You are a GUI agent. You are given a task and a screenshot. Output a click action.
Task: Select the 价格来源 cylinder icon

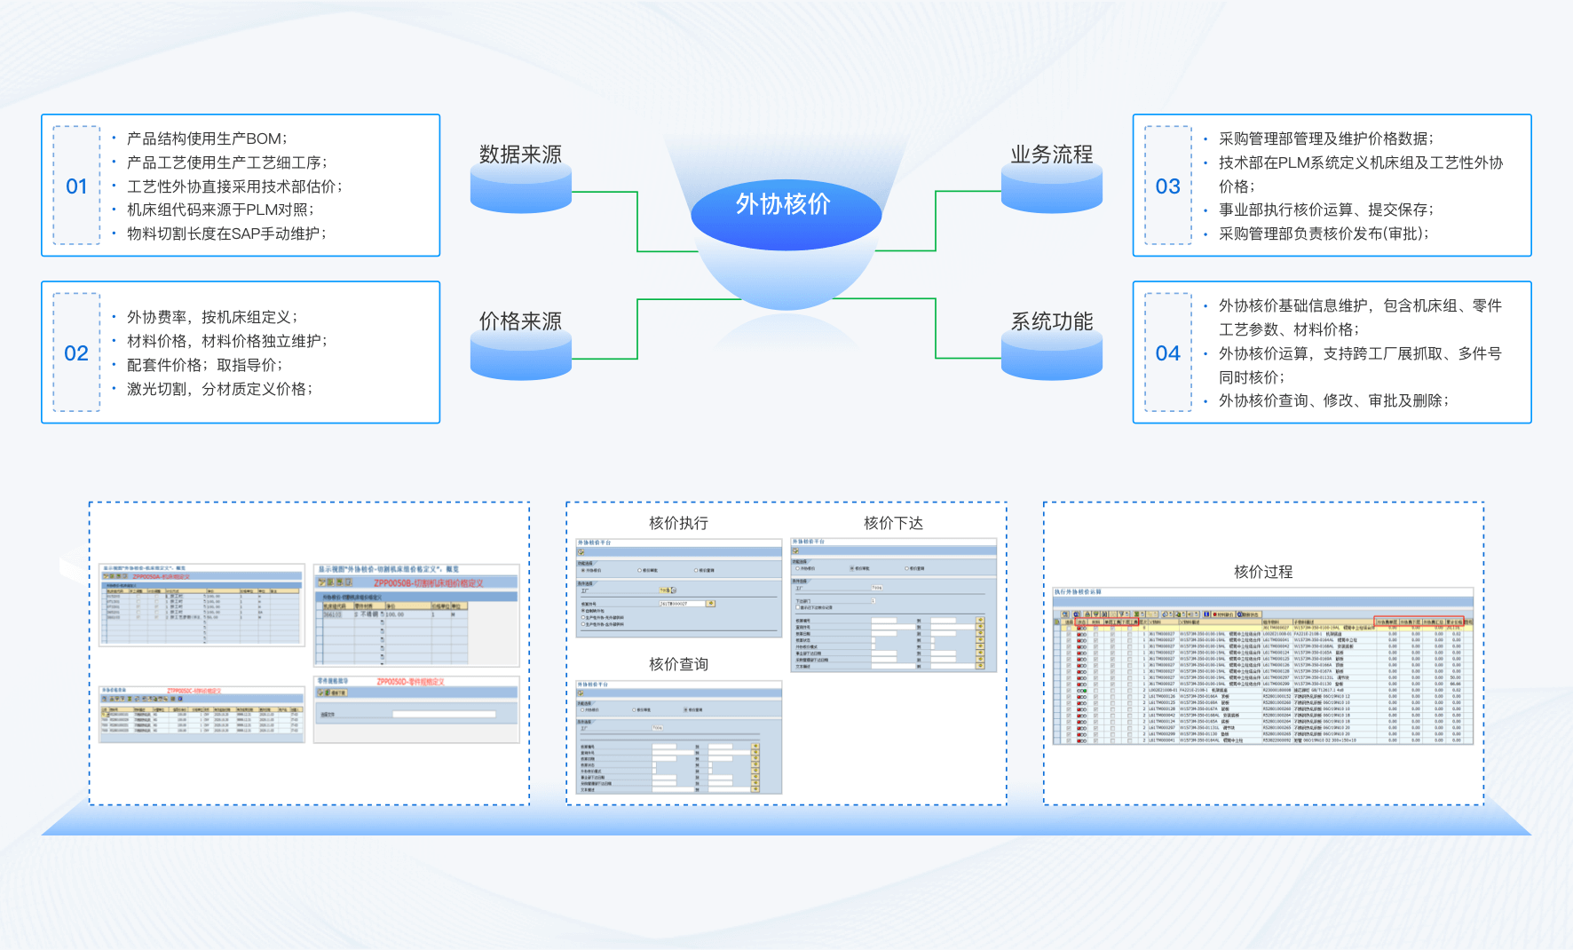coord(520,355)
